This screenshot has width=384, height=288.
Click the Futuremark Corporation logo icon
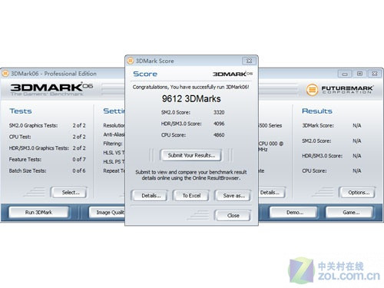[312, 90]
